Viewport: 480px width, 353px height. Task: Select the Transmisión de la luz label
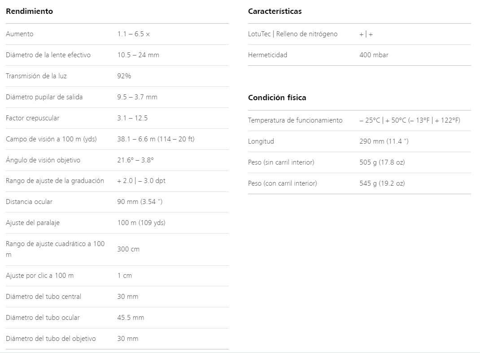36,76
